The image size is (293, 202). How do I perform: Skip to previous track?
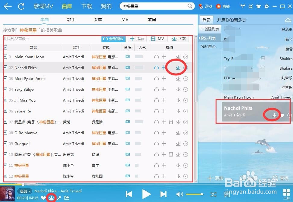tap(129, 194)
